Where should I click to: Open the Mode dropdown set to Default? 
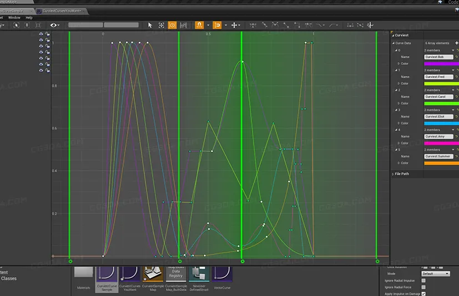(436, 274)
